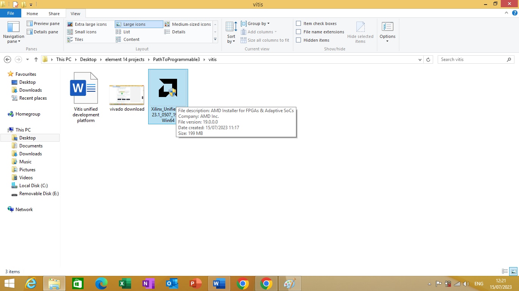Switch to the Home ribbon tab
The image size is (519, 291).
click(32, 14)
